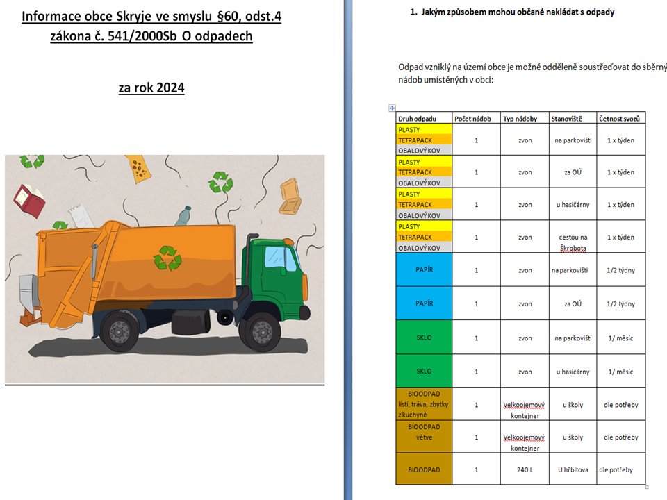Click the table move handle icon
This screenshot has height=500, width=667.
392,108
